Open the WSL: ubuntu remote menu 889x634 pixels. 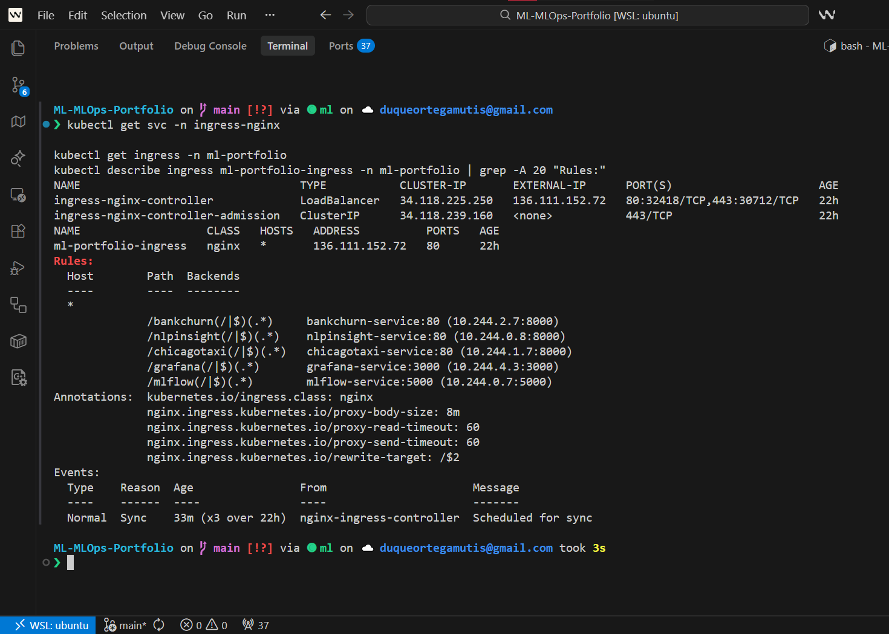52,625
